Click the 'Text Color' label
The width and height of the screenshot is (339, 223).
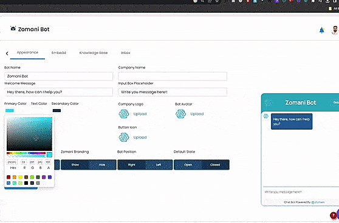pyautogui.click(x=39, y=104)
